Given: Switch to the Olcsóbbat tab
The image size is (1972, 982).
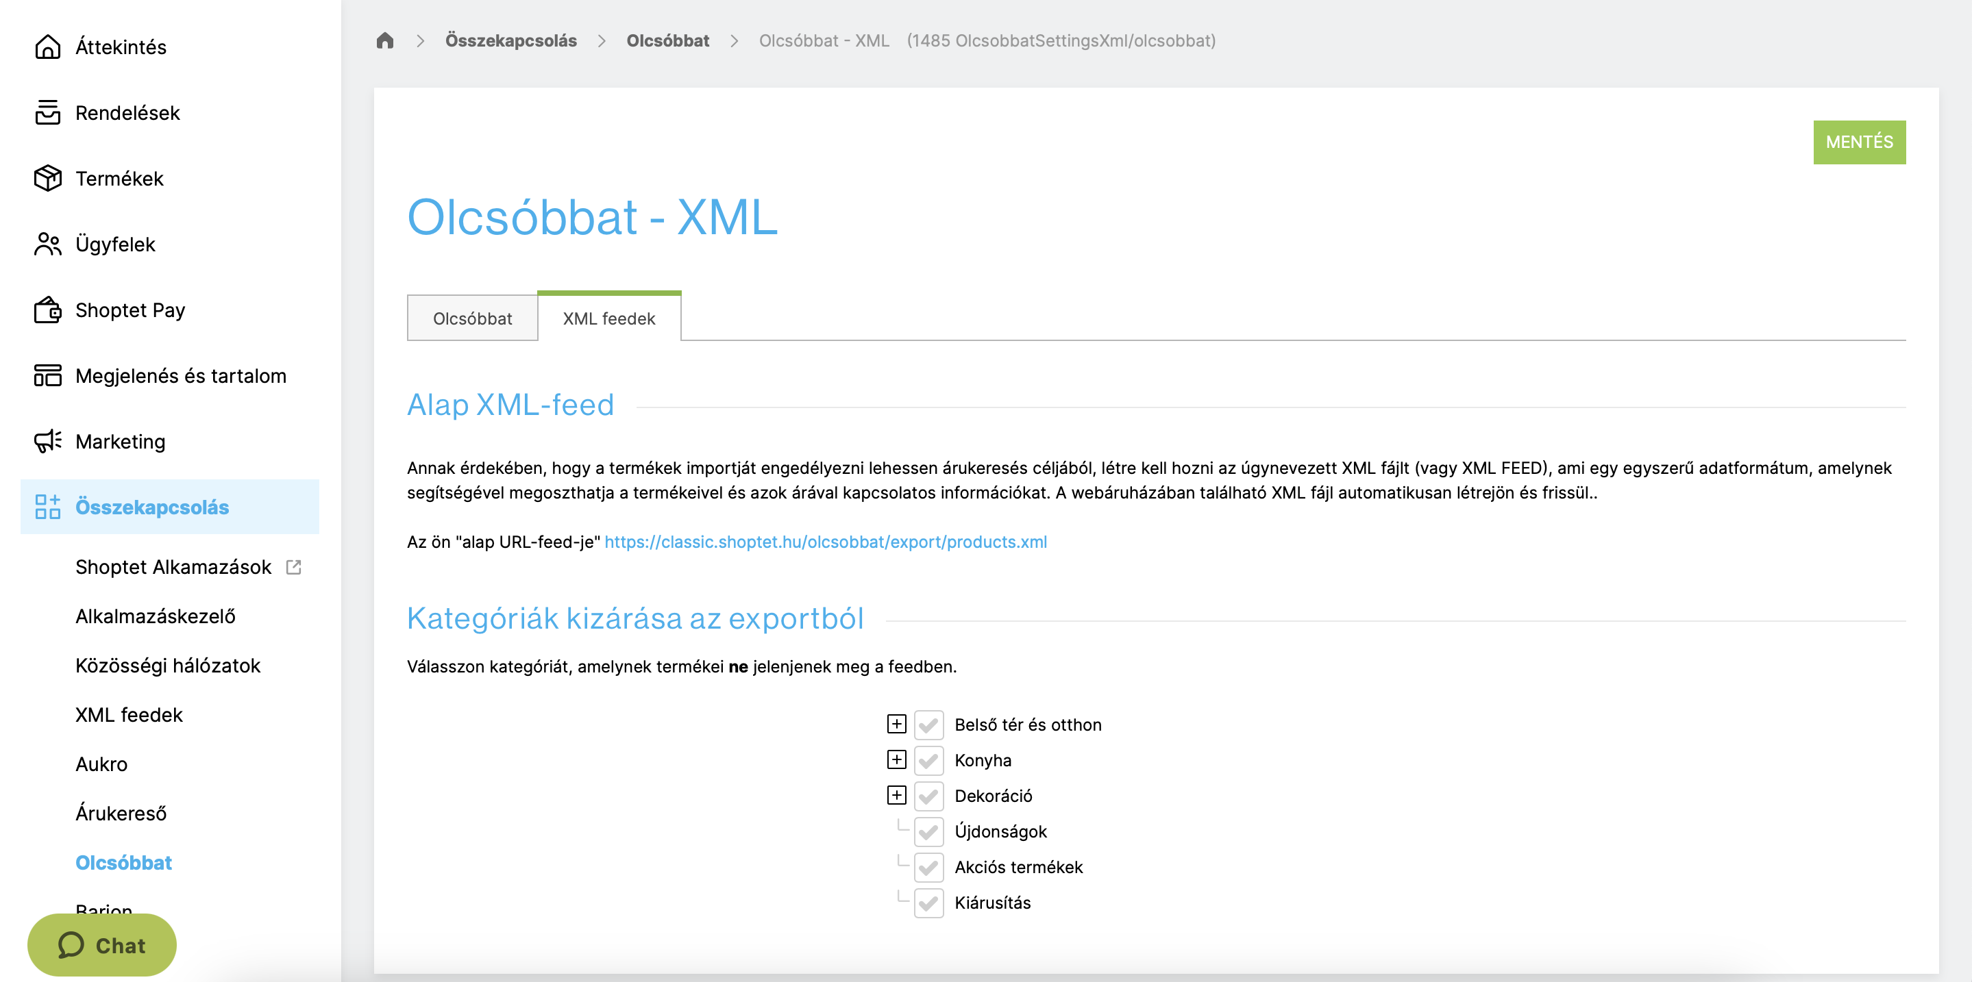Looking at the screenshot, I should 472,318.
